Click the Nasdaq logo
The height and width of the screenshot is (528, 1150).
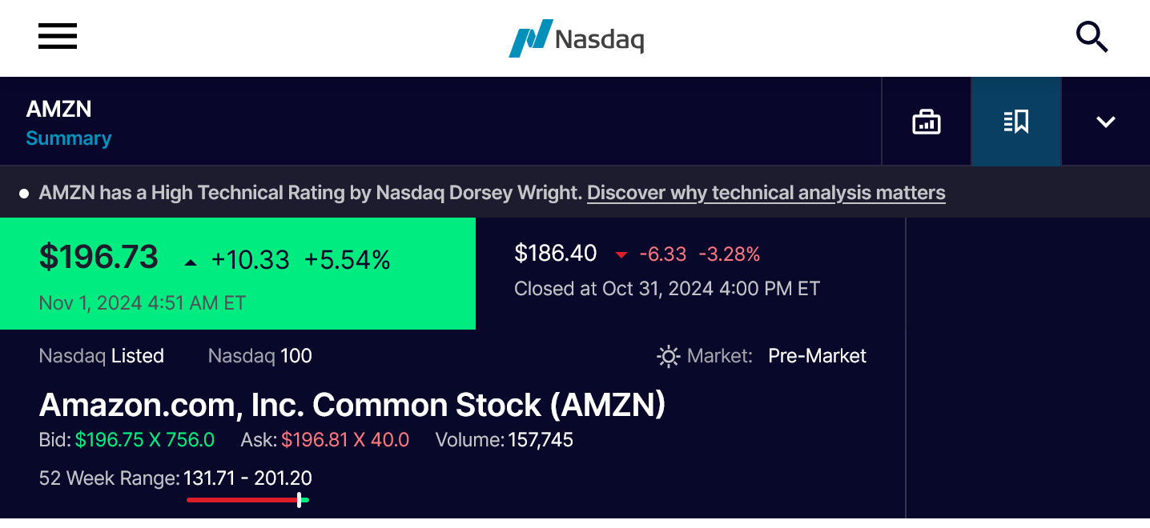pos(576,38)
